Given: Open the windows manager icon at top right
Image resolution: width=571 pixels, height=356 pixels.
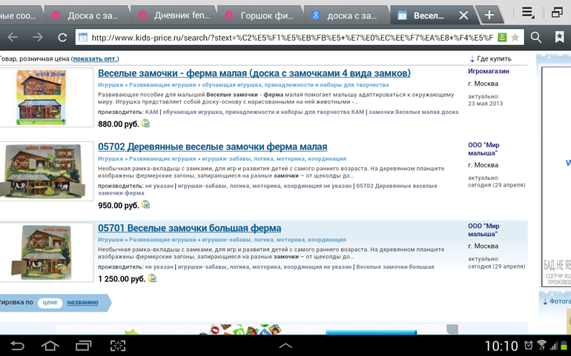Looking at the screenshot, I should tap(557, 13).
